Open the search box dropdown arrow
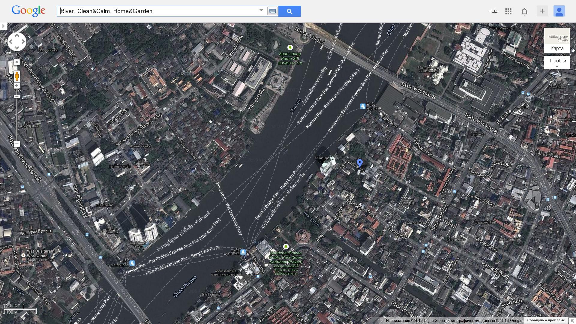This screenshot has height=324, width=576. point(261,10)
